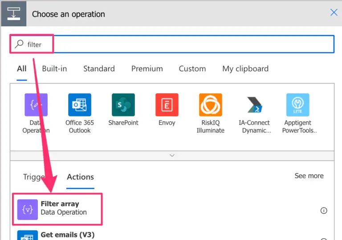Collapse the connectors list with chevron
This screenshot has width=342, height=240.
click(x=172, y=156)
